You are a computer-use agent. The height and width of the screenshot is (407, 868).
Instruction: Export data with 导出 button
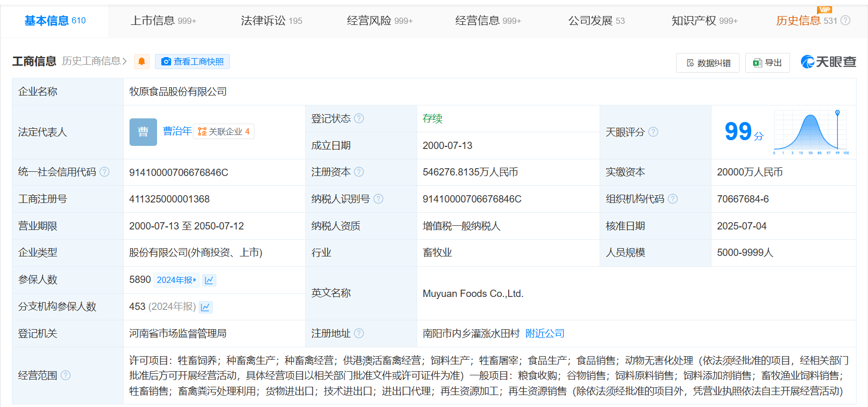coord(768,63)
